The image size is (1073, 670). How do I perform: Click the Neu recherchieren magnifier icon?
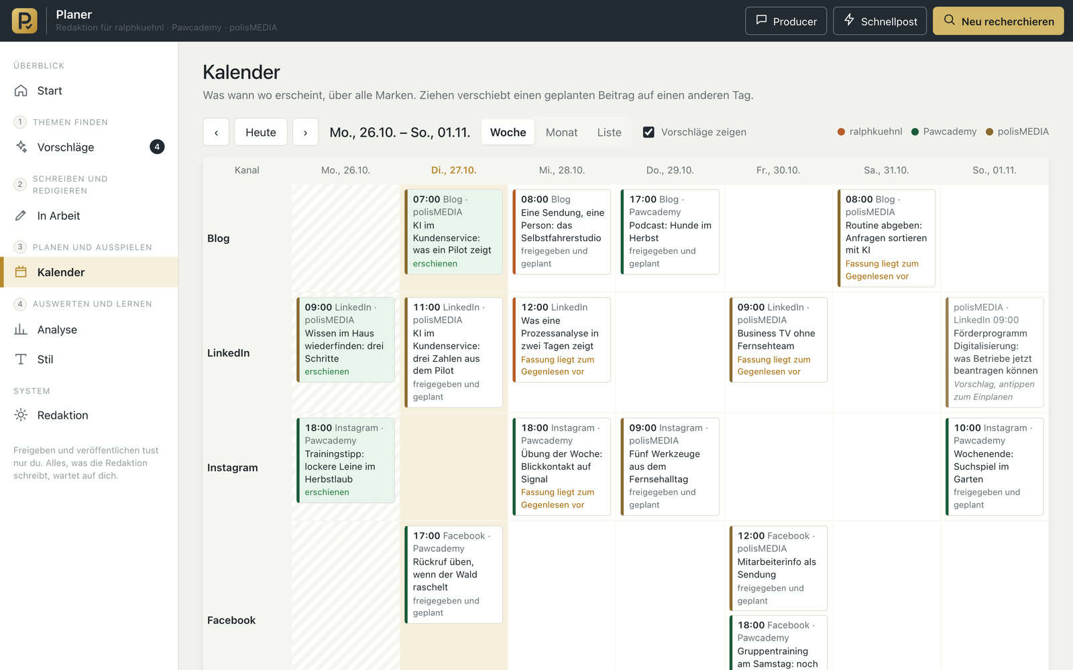(950, 20)
